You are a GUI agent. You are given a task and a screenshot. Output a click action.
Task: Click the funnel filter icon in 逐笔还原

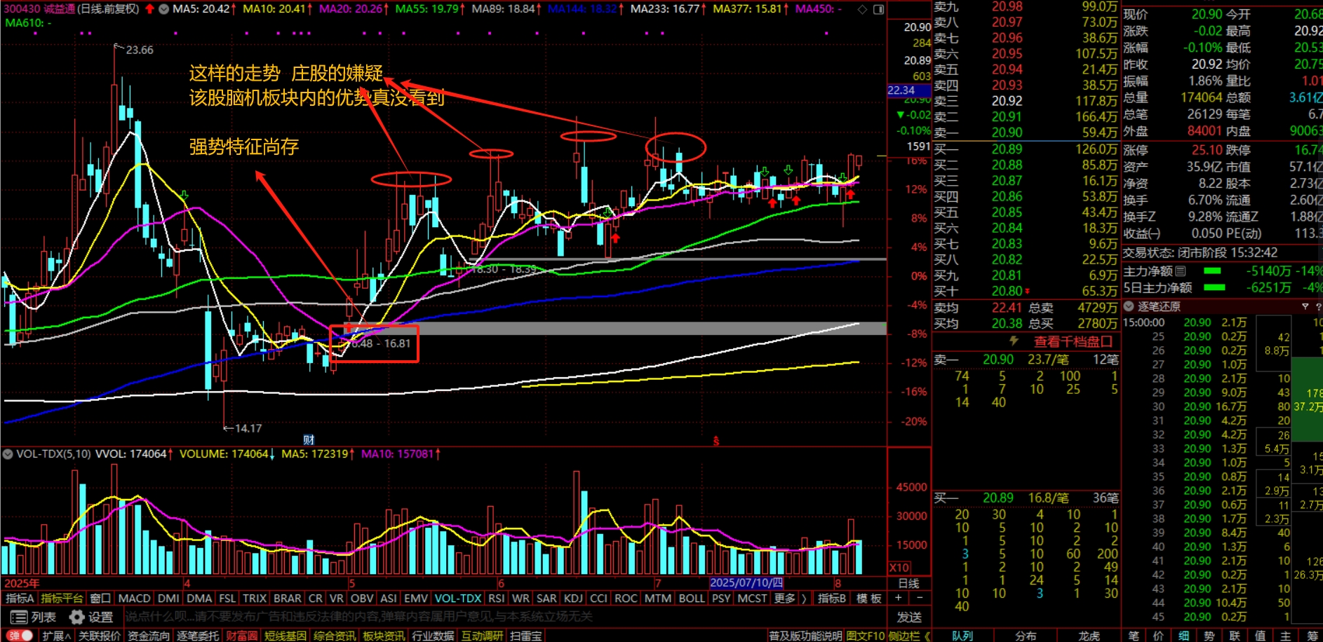click(x=1305, y=306)
